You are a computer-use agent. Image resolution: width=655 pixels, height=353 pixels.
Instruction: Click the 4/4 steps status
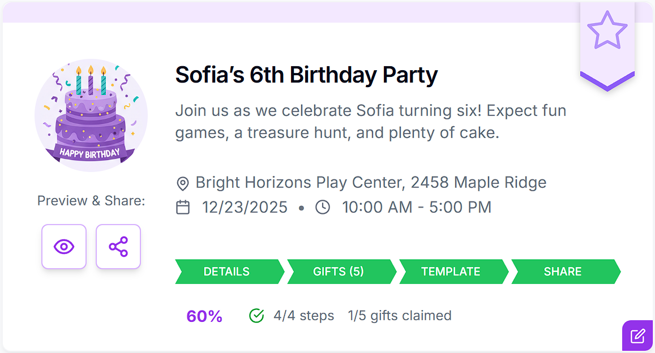pos(303,316)
